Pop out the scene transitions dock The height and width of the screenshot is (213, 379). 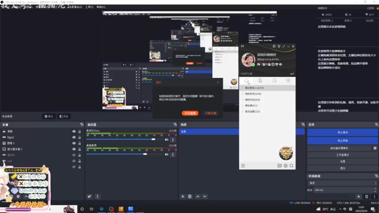pyautogui.click(x=376, y=176)
